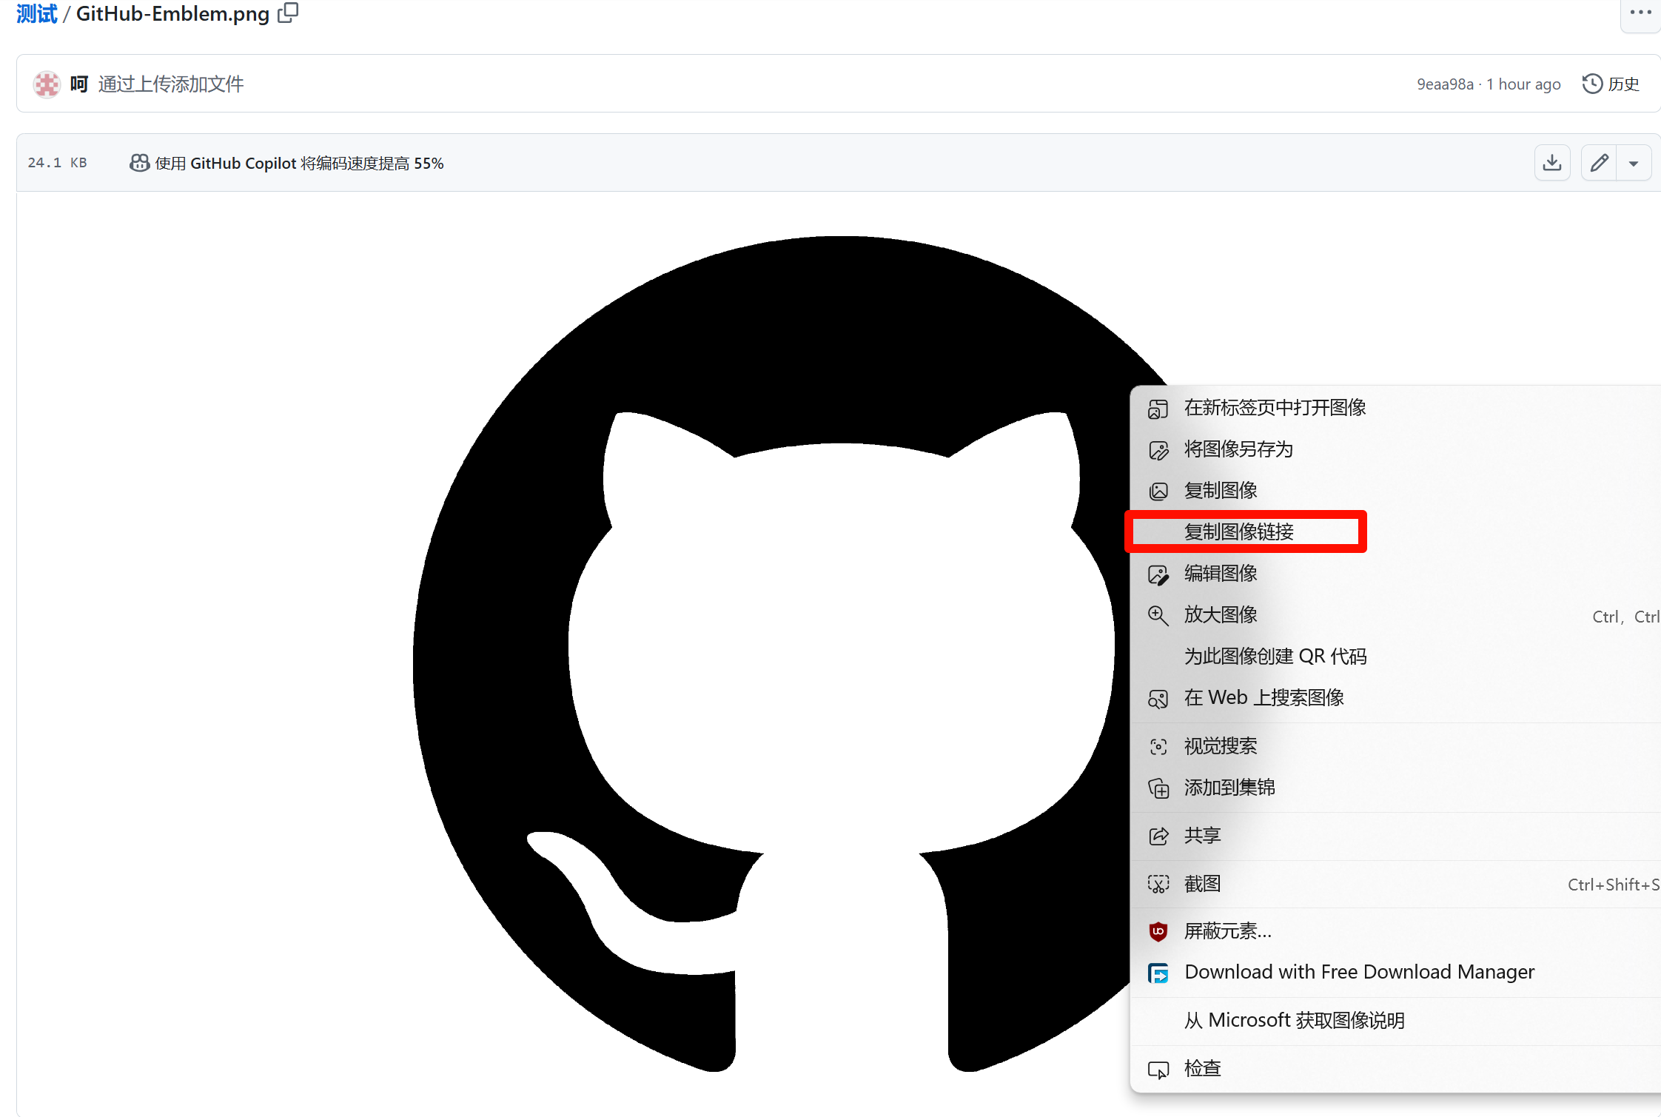Click the edit image icon in menu

[1158, 574]
